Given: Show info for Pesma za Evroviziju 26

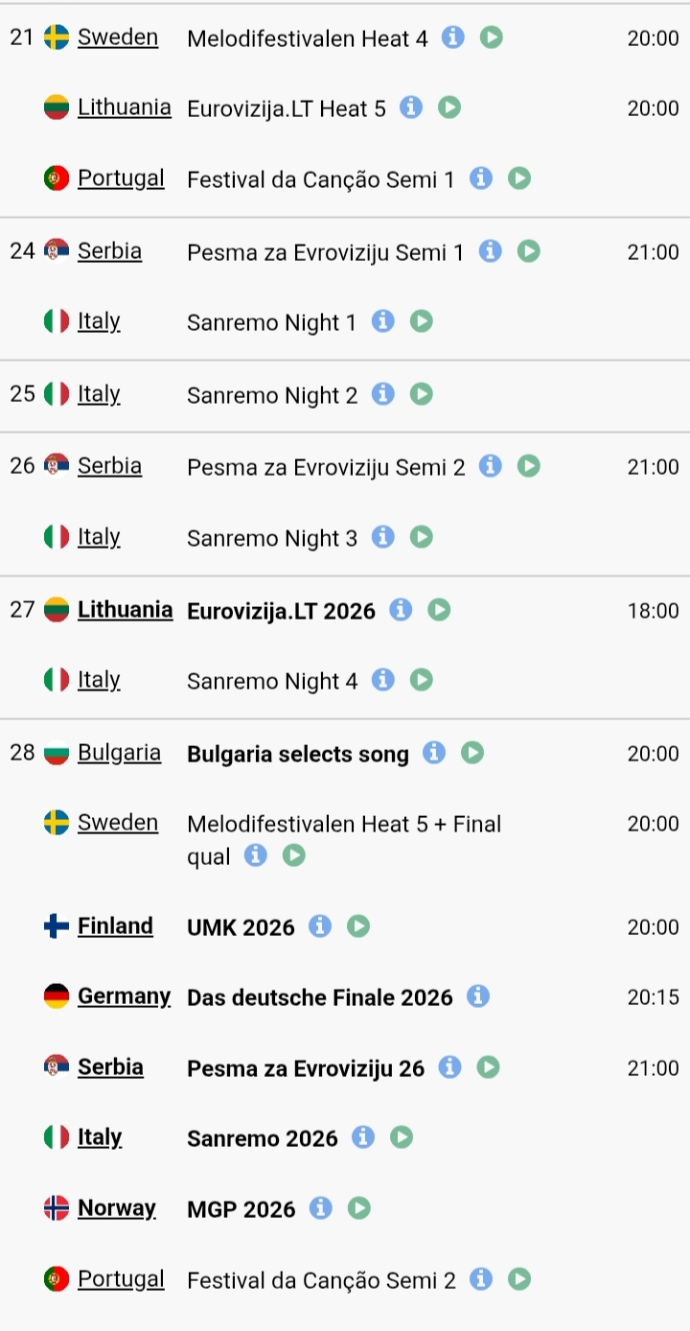Looking at the screenshot, I should (x=449, y=1067).
